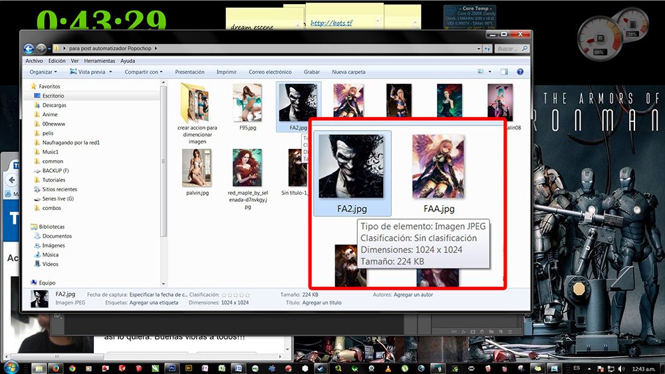Click the CPU meter gauge gadget
Viewport: 665px width, 374px height.
(600, 39)
